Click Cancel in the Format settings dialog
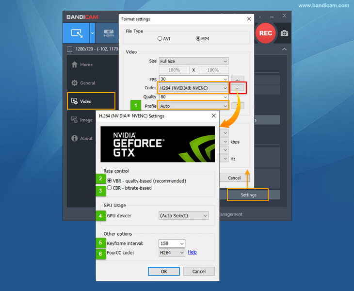The width and height of the screenshot is (354, 291). (x=234, y=178)
